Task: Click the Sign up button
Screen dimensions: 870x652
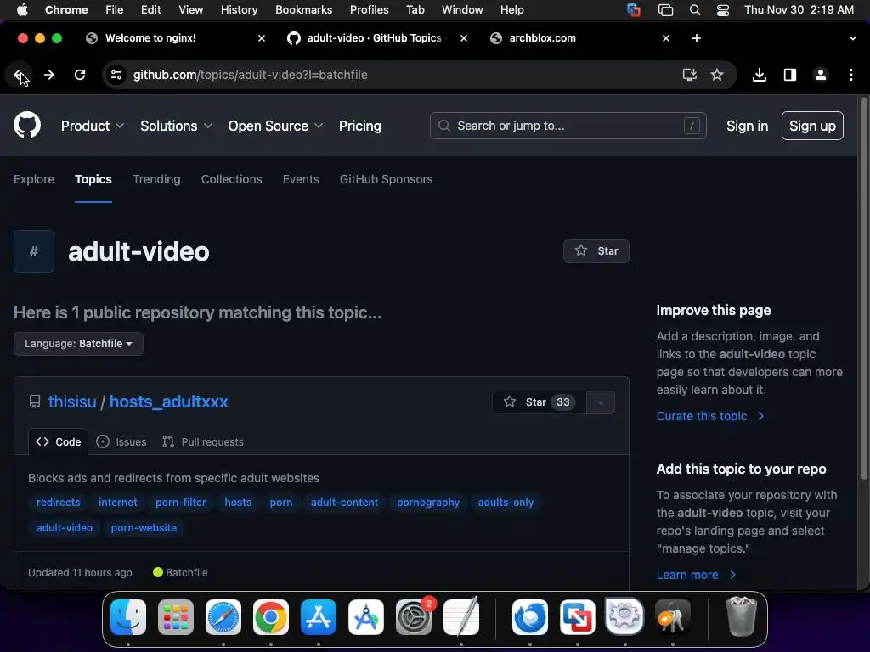Action: [x=812, y=126]
